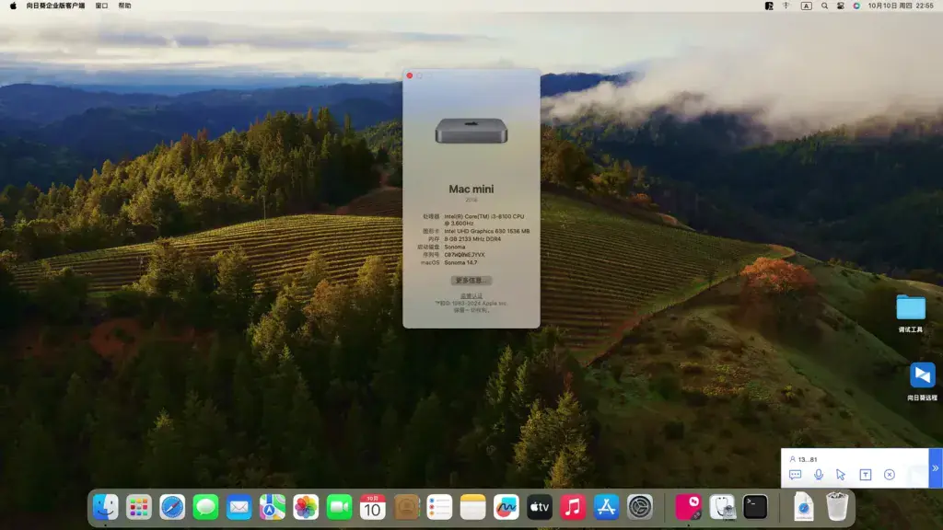Open Messages from the Dock

tap(205, 507)
